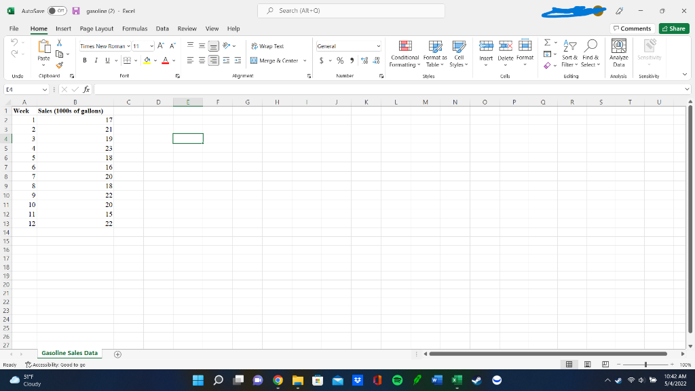
Task: Open the File menu
Action: pyautogui.click(x=14, y=29)
